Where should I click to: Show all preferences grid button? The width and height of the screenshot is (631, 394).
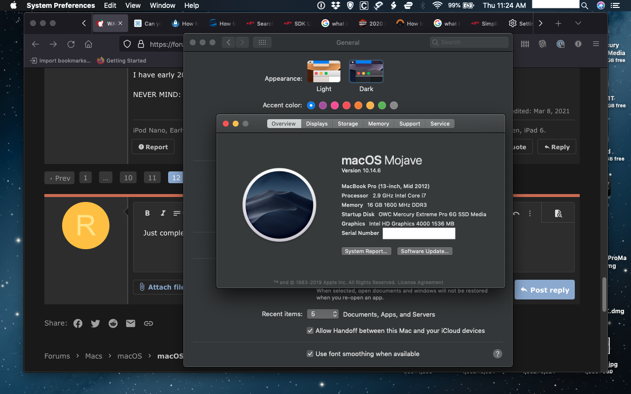pyautogui.click(x=262, y=42)
